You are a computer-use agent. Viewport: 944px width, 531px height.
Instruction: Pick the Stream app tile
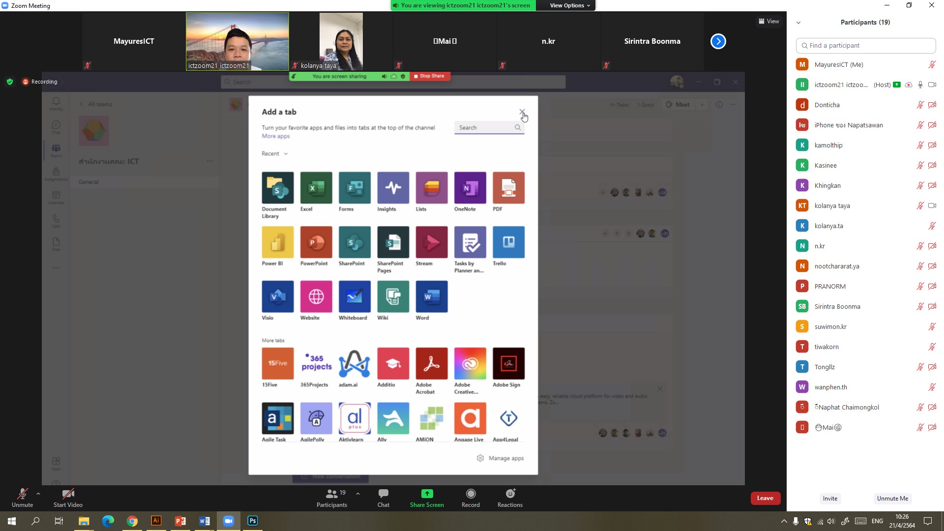coord(432,242)
